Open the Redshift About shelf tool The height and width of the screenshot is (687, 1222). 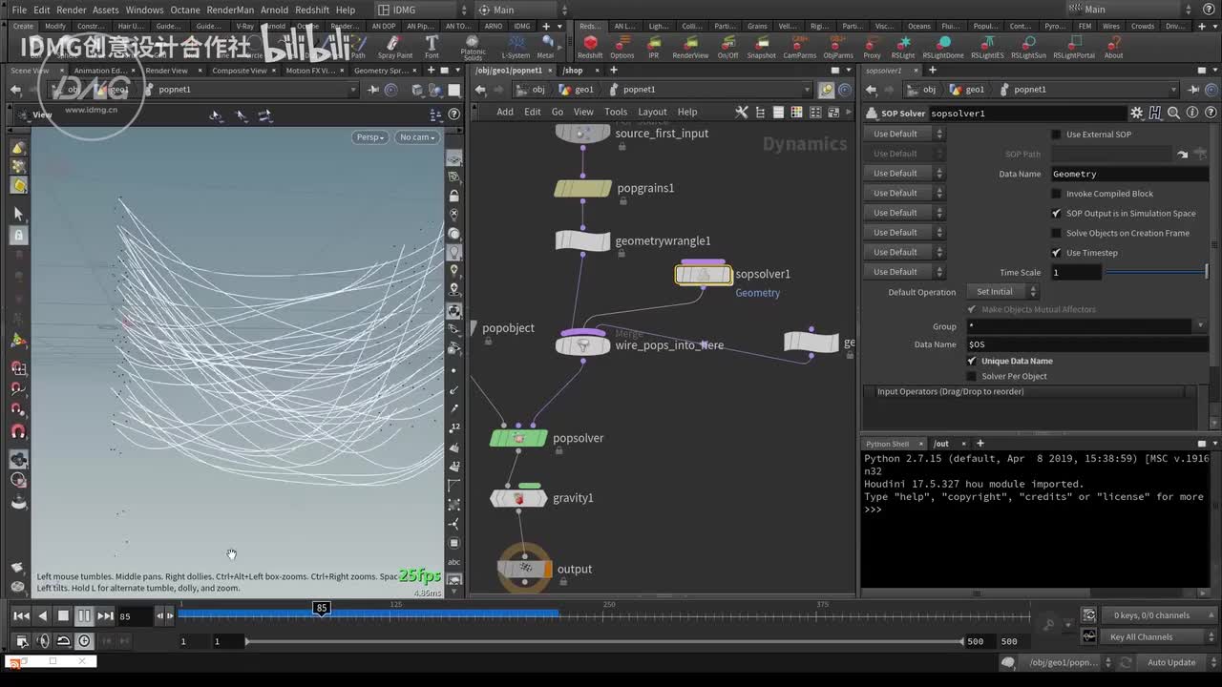pyautogui.click(x=1113, y=47)
